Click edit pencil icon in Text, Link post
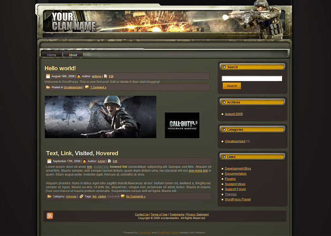331x236 pixels. [110, 161]
